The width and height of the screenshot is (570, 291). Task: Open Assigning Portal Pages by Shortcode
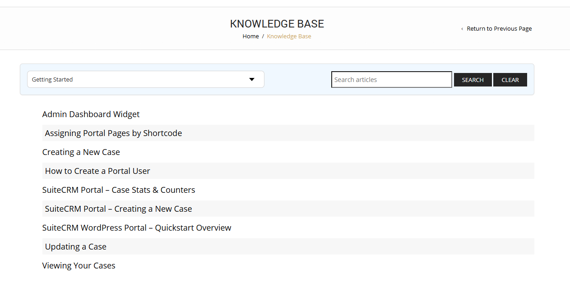coord(113,133)
